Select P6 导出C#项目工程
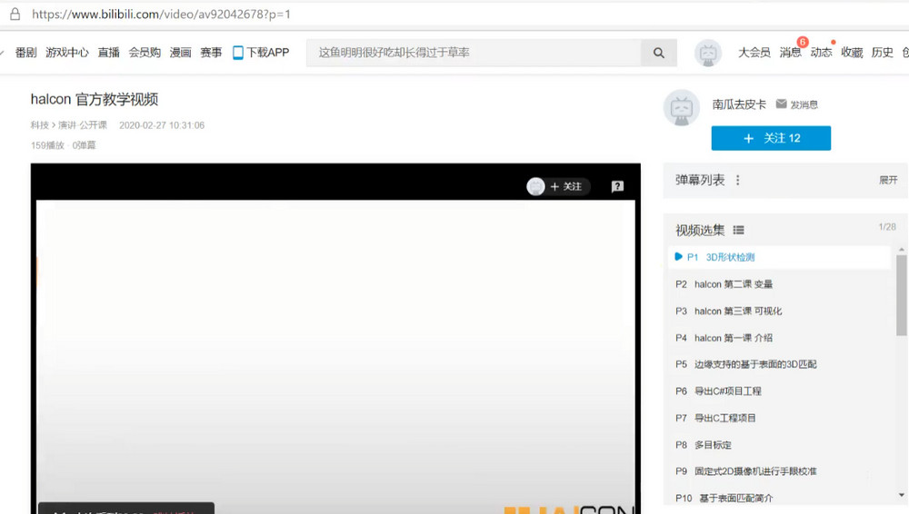 point(780,391)
